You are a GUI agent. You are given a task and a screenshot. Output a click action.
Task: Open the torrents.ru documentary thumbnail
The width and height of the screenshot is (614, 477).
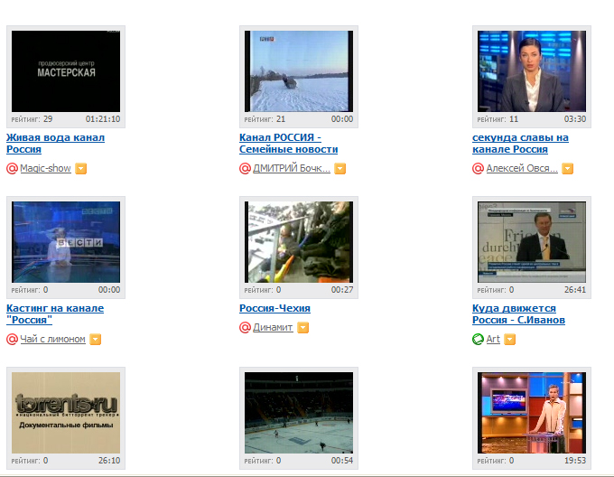[66, 413]
